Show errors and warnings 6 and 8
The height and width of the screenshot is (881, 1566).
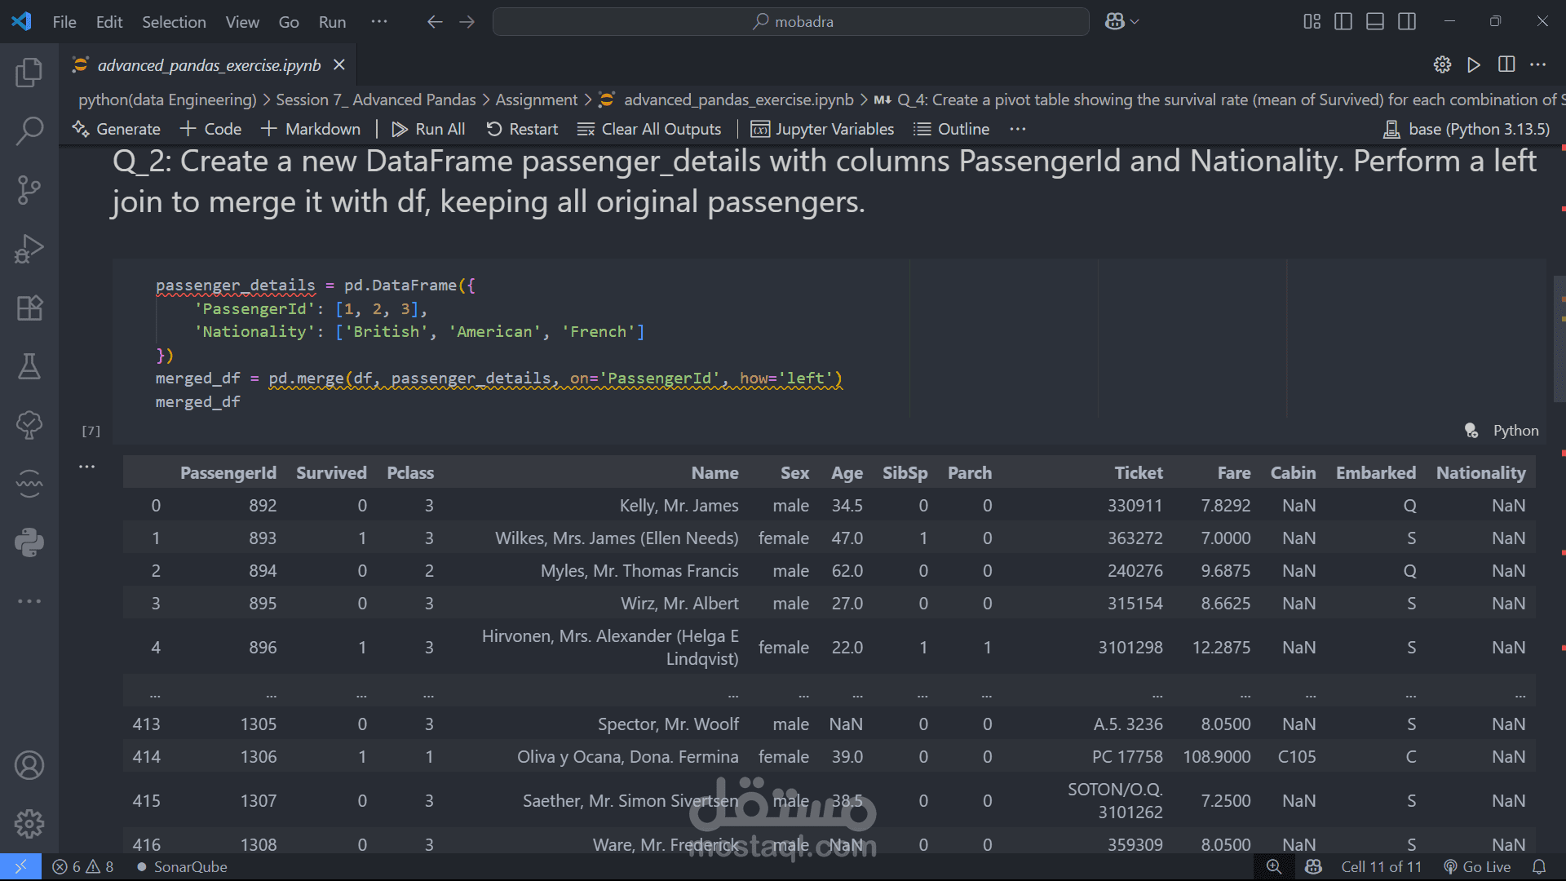click(83, 866)
